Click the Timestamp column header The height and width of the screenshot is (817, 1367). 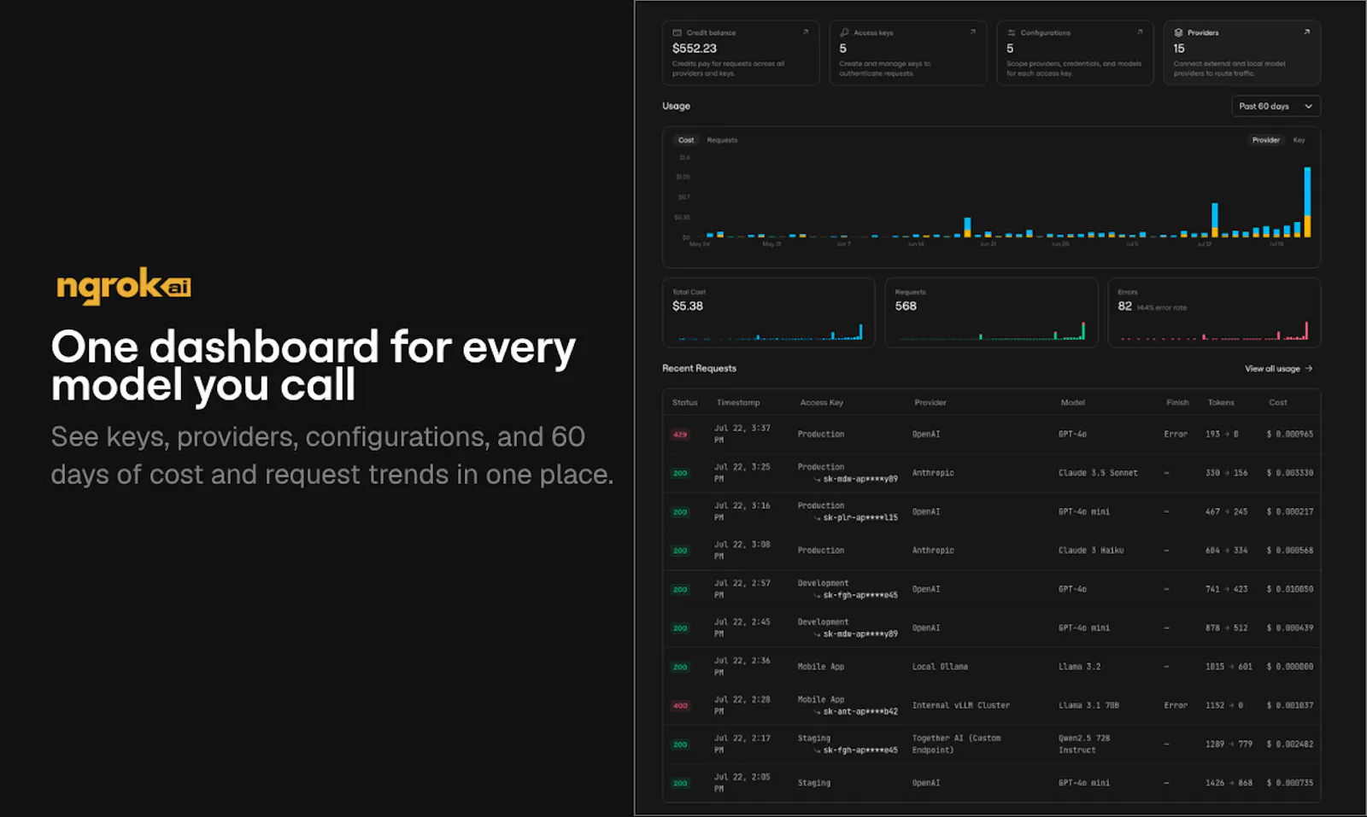click(x=738, y=402)
